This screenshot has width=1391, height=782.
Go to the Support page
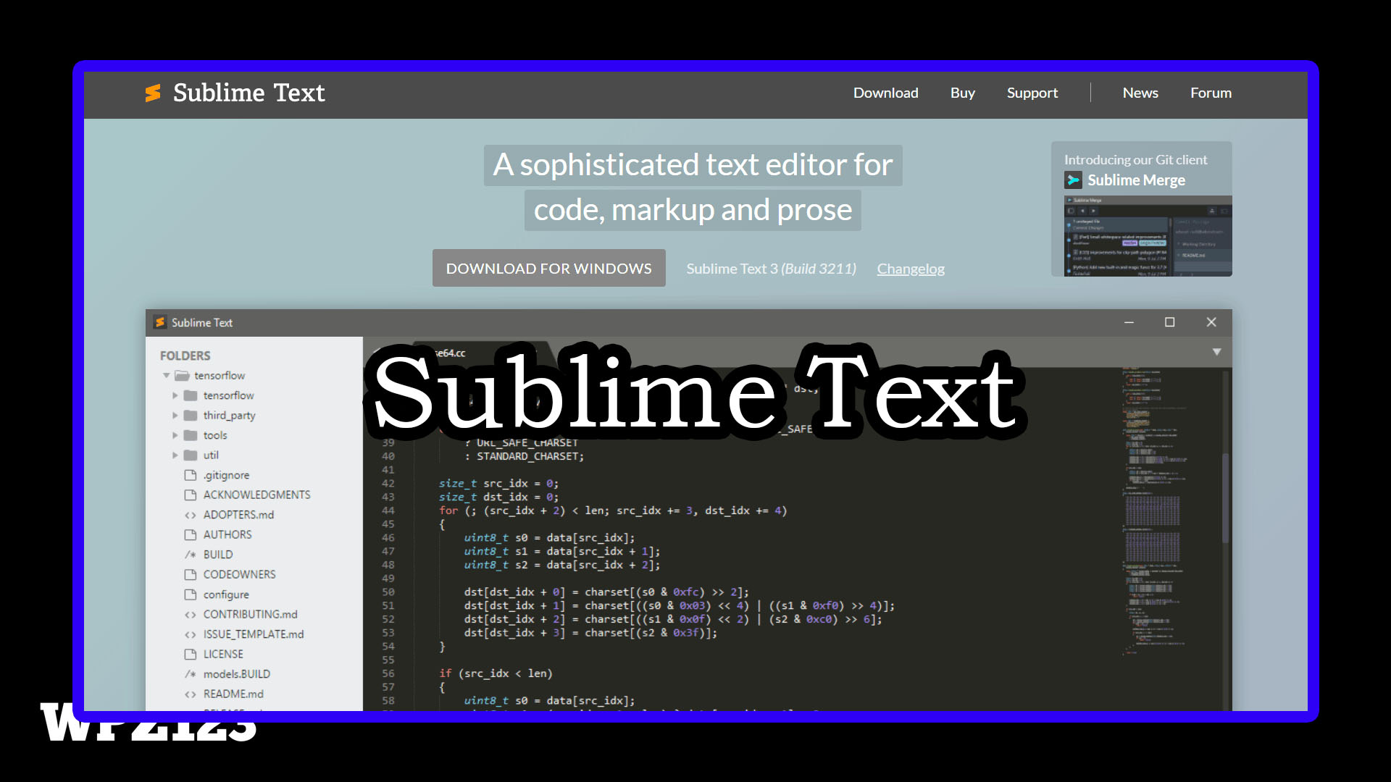(x=1032, y=93)
